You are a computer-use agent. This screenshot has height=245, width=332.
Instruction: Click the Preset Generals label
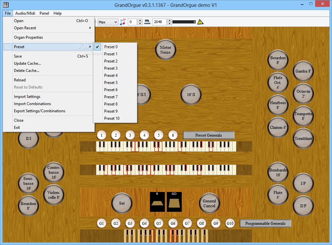(x=209, y=135)
